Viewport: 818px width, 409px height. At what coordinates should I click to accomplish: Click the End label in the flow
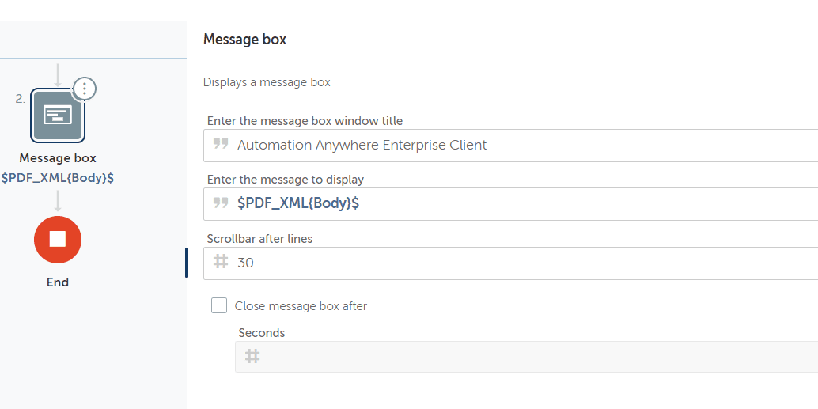pos(58,282)
